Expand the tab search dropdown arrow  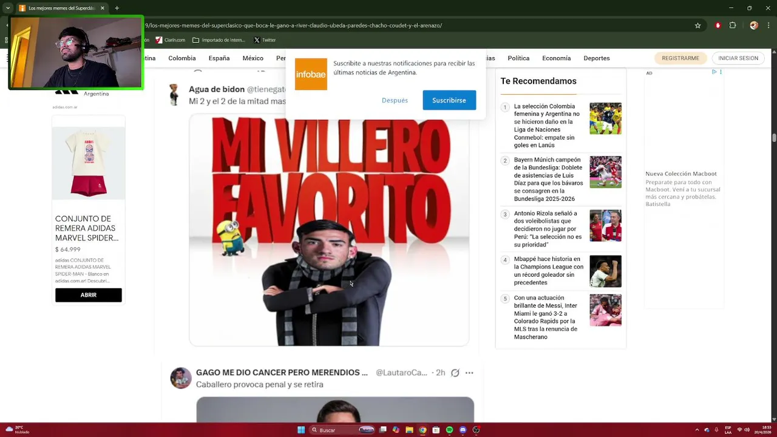point(7,8)
